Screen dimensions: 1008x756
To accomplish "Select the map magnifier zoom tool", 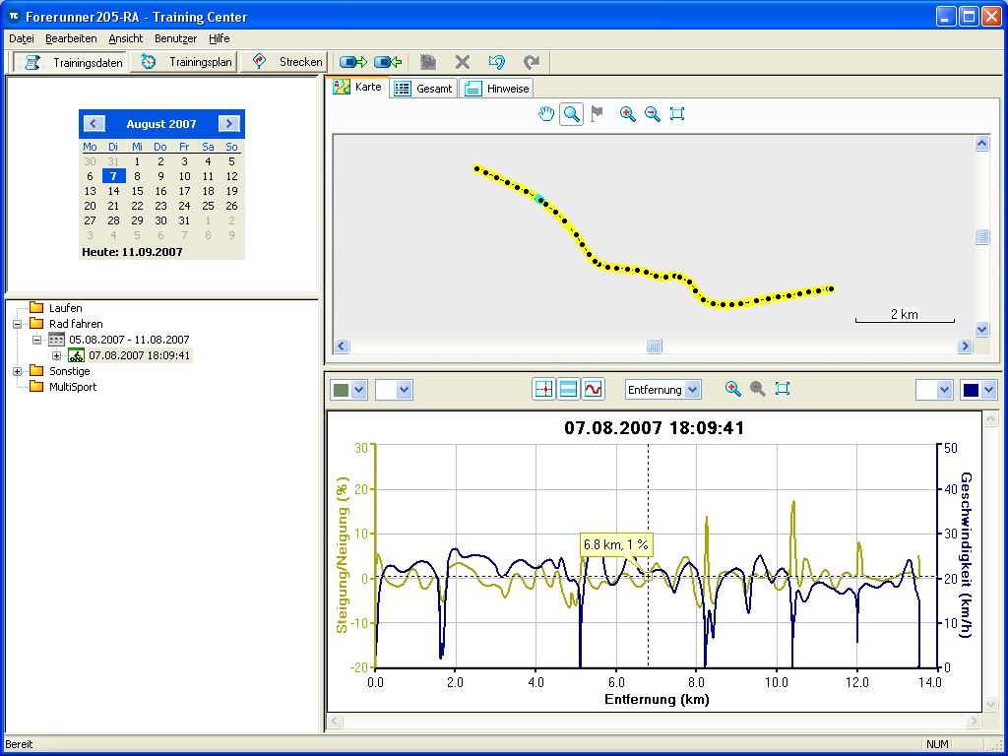I will [571, 114].
